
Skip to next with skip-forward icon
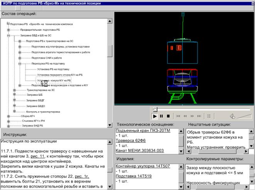point(200,116)
